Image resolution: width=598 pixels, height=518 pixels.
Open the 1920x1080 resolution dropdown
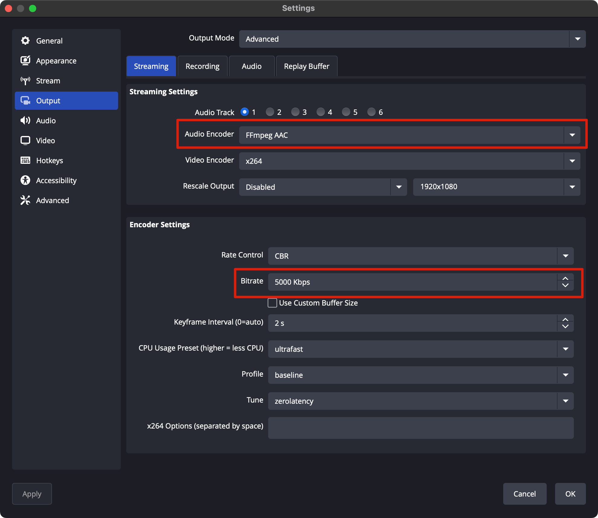(497, 187)
